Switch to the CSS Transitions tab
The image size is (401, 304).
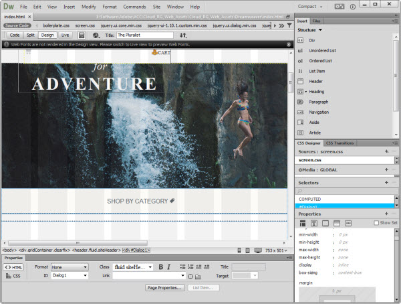tap(340, 143)
